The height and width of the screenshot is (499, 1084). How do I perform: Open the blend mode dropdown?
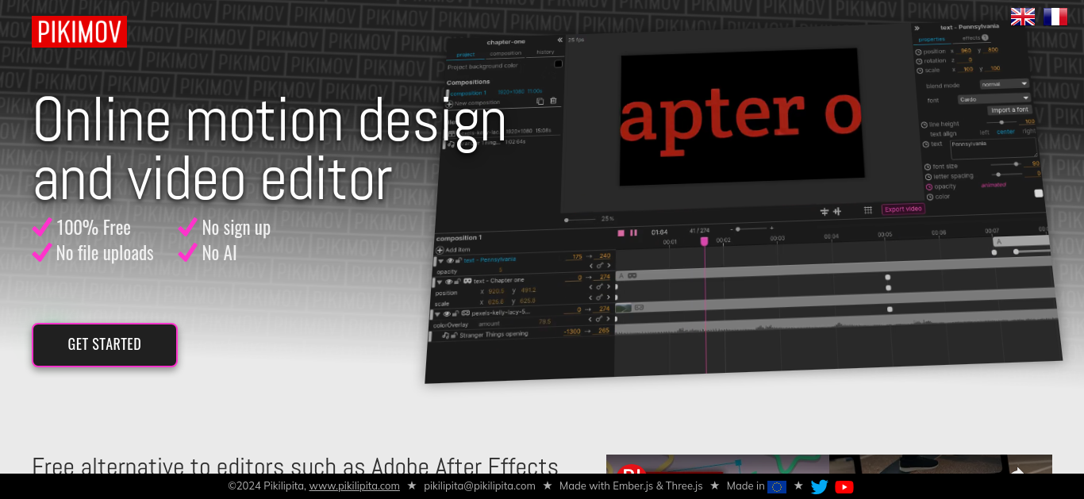pos(1005,83)
